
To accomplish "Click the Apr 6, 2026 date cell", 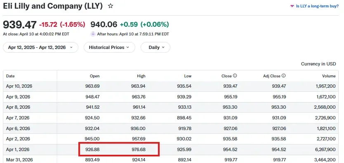I will coord(18,128).
